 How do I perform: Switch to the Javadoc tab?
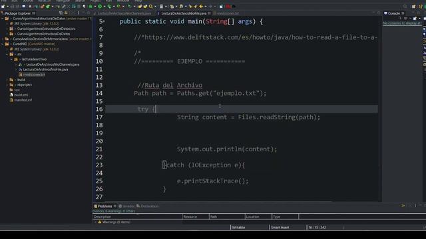(x=127, y=206)
